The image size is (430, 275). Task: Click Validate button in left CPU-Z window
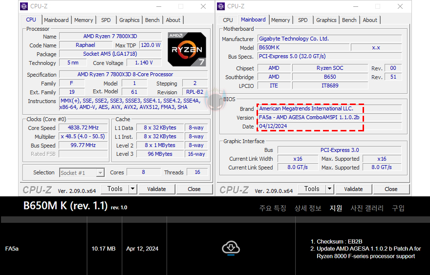coord(156,189)
